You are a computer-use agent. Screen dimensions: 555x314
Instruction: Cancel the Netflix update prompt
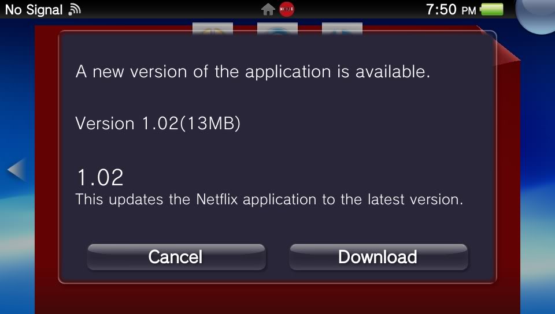[x=176, y=257]
